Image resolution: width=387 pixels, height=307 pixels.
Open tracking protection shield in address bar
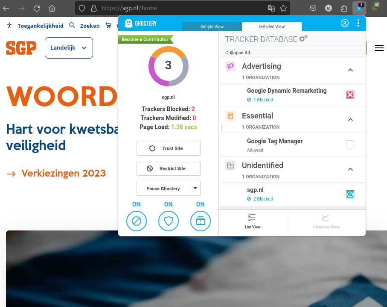[x=82, y=9]
